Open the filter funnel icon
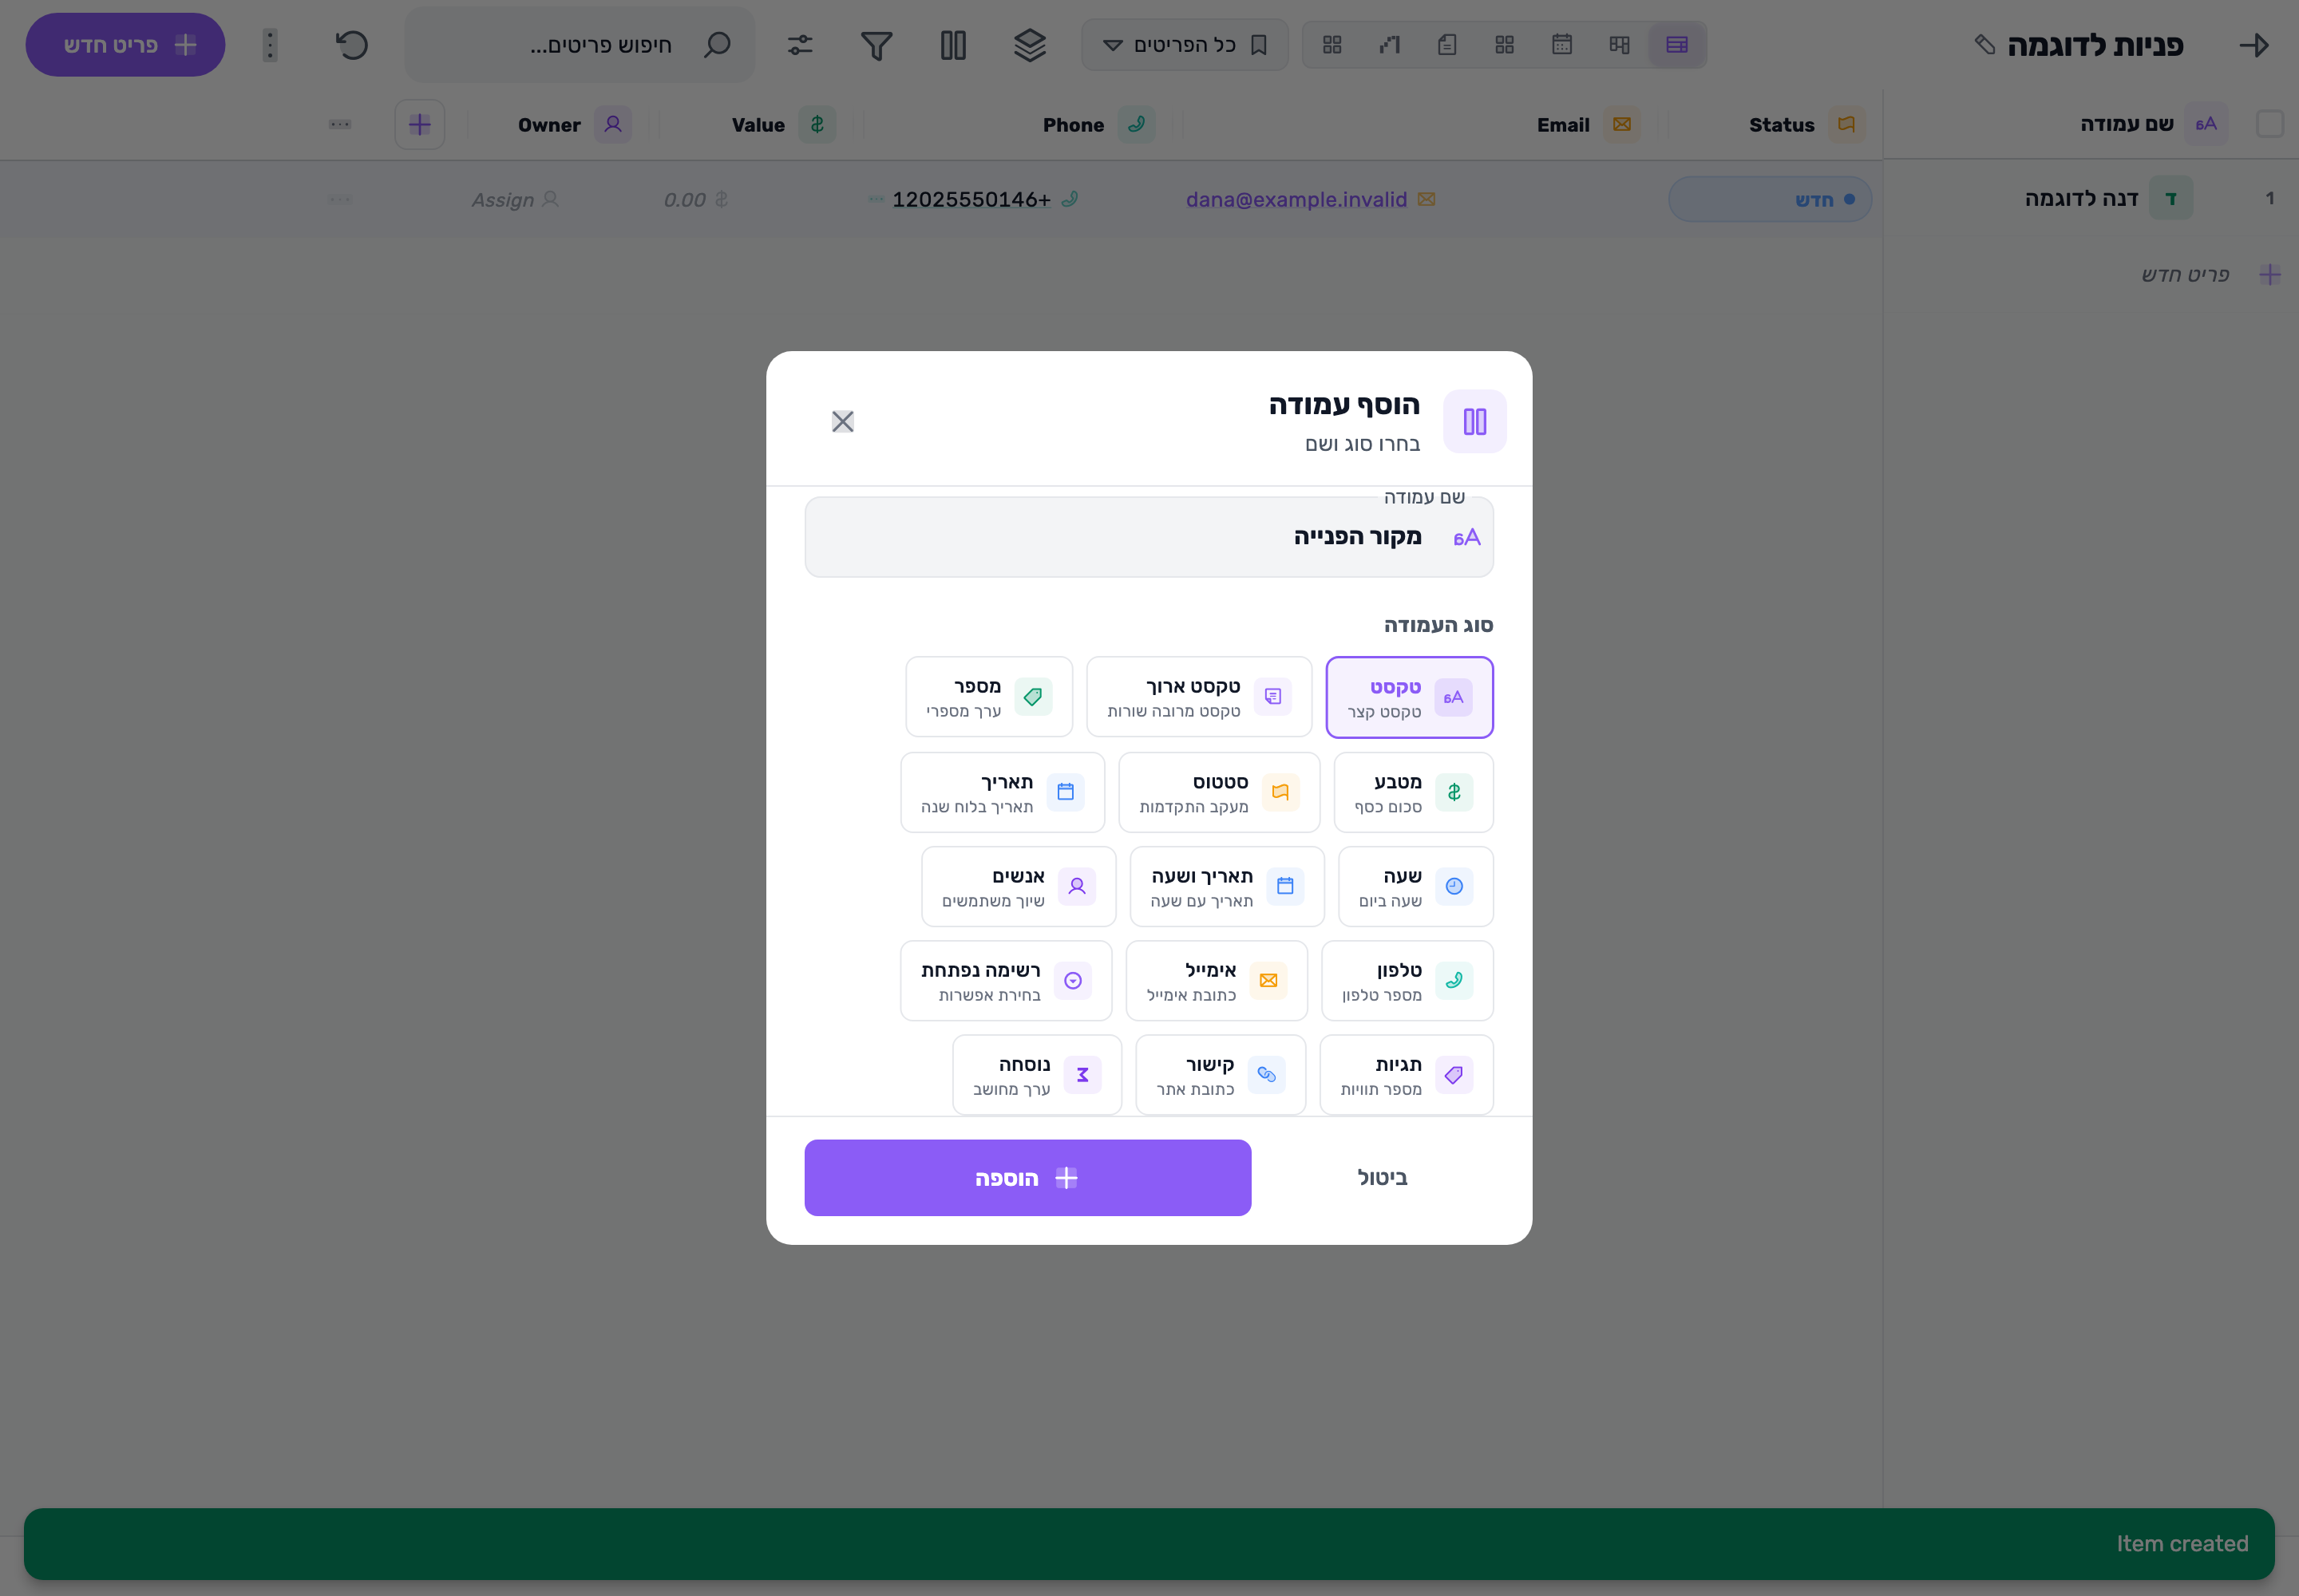Image resolution: width=2299 pixels, height=1596 pixels. [x=876, y=45]
